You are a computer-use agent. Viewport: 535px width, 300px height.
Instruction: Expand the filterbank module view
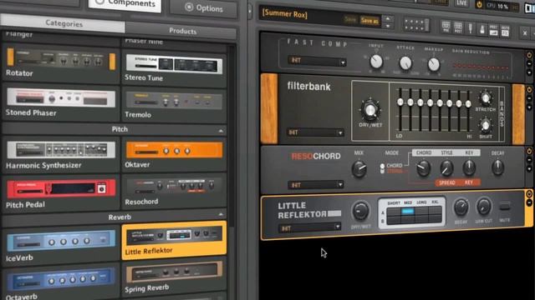tap(529, 107)
